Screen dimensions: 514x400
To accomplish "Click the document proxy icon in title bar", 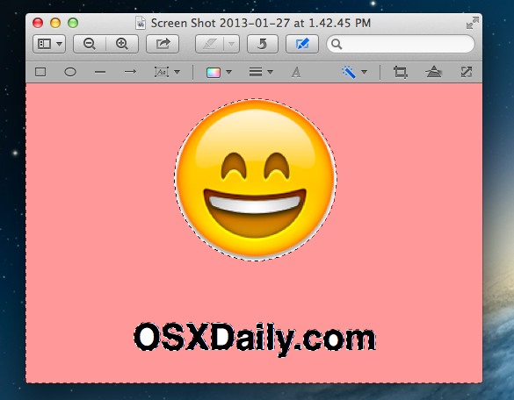I will [x=141, y=23].
